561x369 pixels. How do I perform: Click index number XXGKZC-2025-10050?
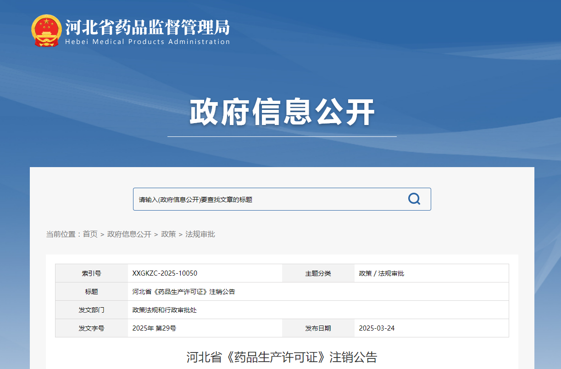[x=165, y=273]
